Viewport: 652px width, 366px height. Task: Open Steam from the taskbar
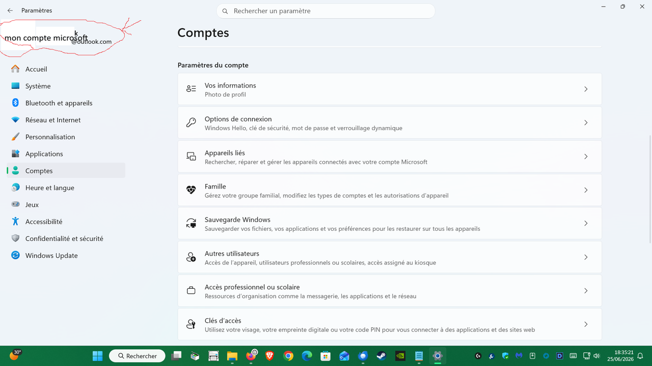pos(382,356)
